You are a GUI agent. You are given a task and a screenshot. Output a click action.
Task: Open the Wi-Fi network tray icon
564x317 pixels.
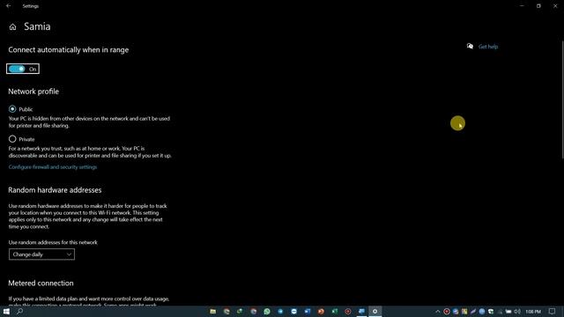(500, 311)
